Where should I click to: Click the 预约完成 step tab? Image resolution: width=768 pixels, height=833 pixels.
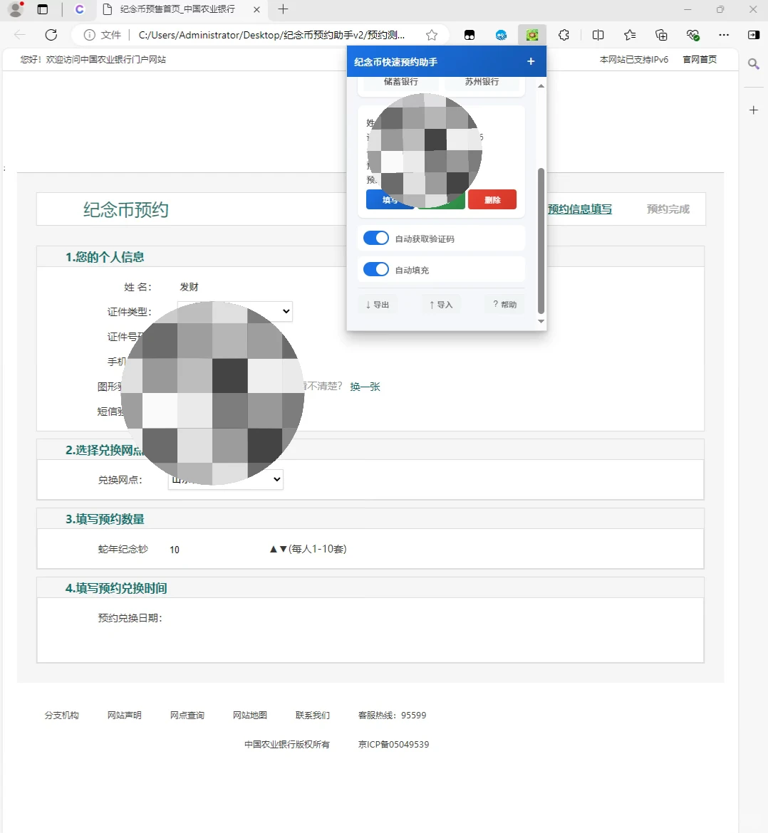coord(668,209)
